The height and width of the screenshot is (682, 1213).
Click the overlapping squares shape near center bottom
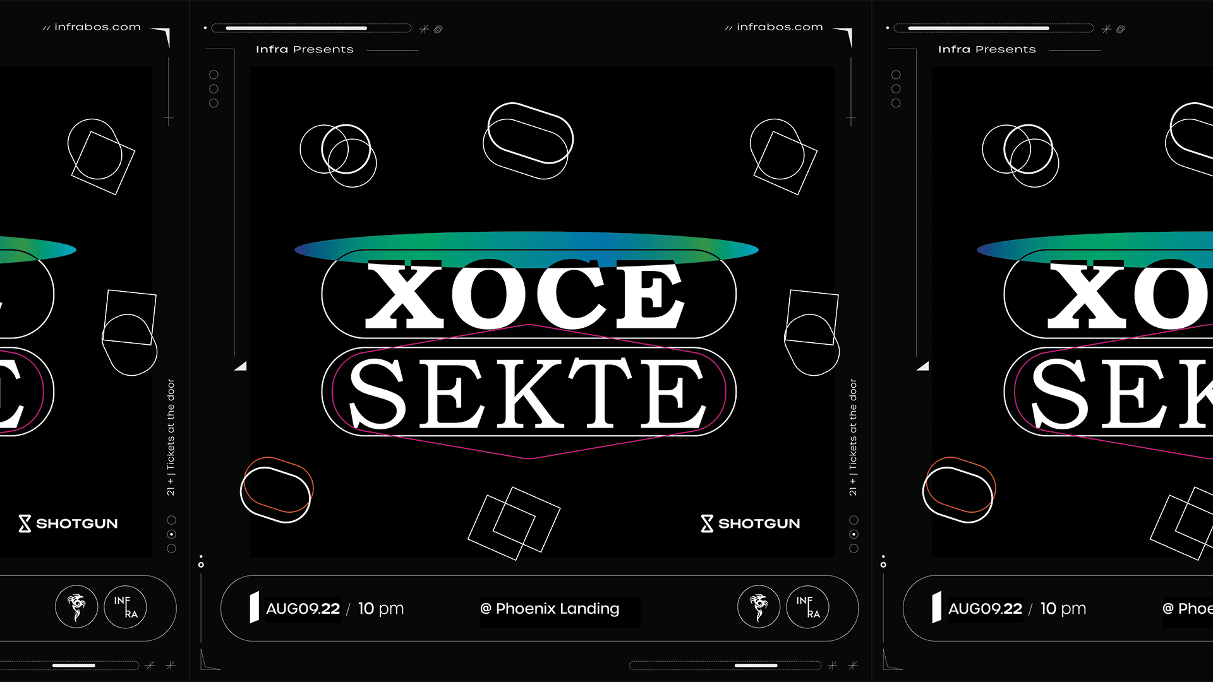514,523
